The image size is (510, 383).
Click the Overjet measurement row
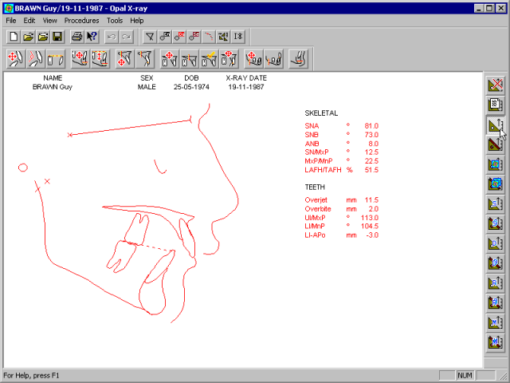341,199
